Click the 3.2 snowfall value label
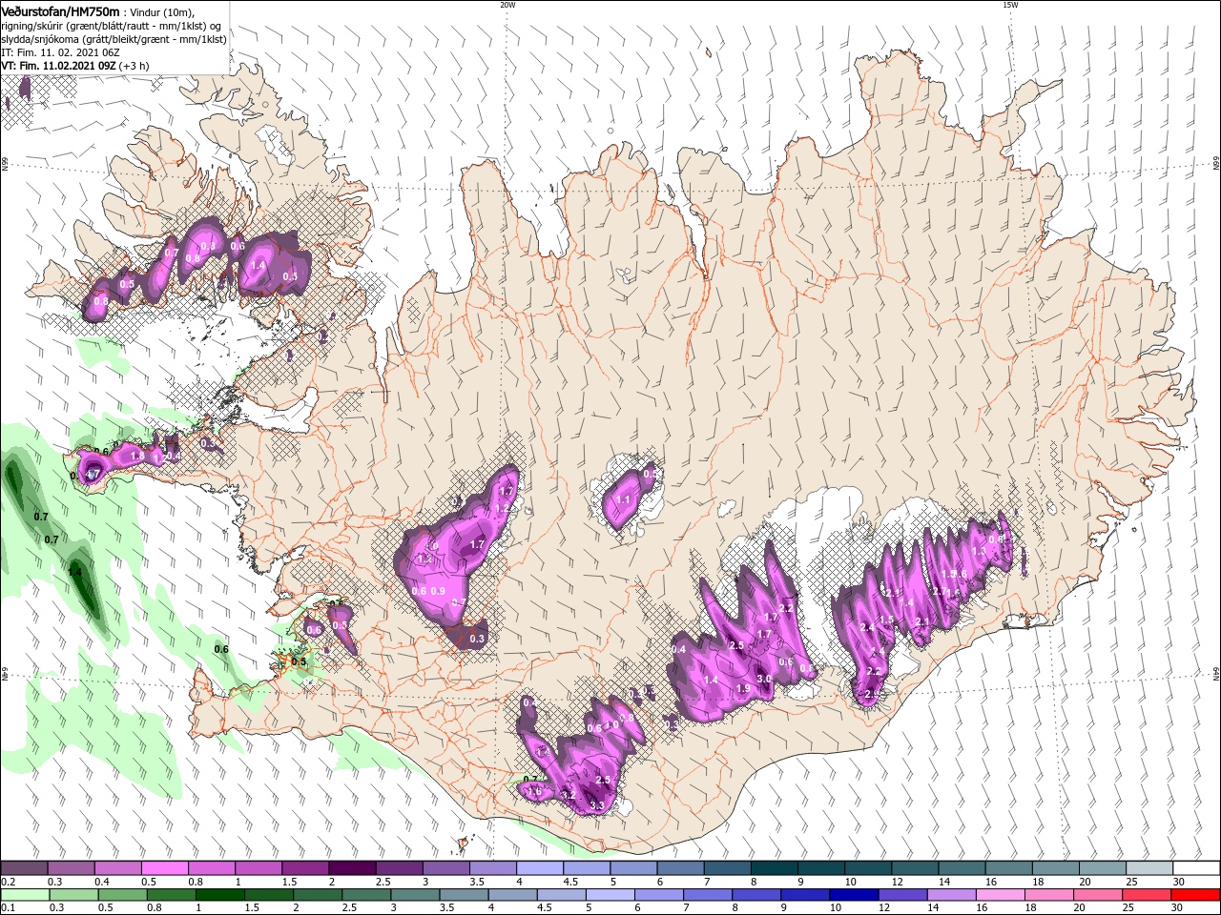This screenshot has height=915, width=1221. click(569, 795)
